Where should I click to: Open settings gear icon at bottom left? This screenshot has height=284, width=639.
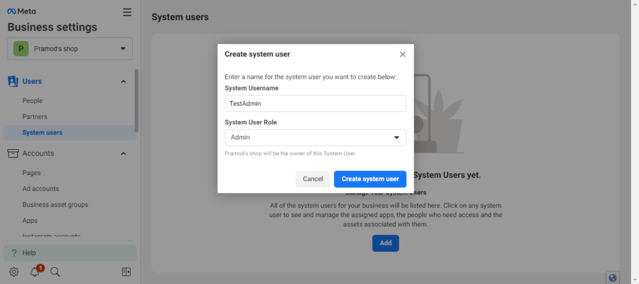14,272
